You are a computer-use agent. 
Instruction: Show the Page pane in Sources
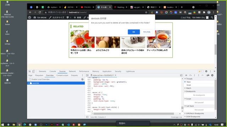point(30,75)
